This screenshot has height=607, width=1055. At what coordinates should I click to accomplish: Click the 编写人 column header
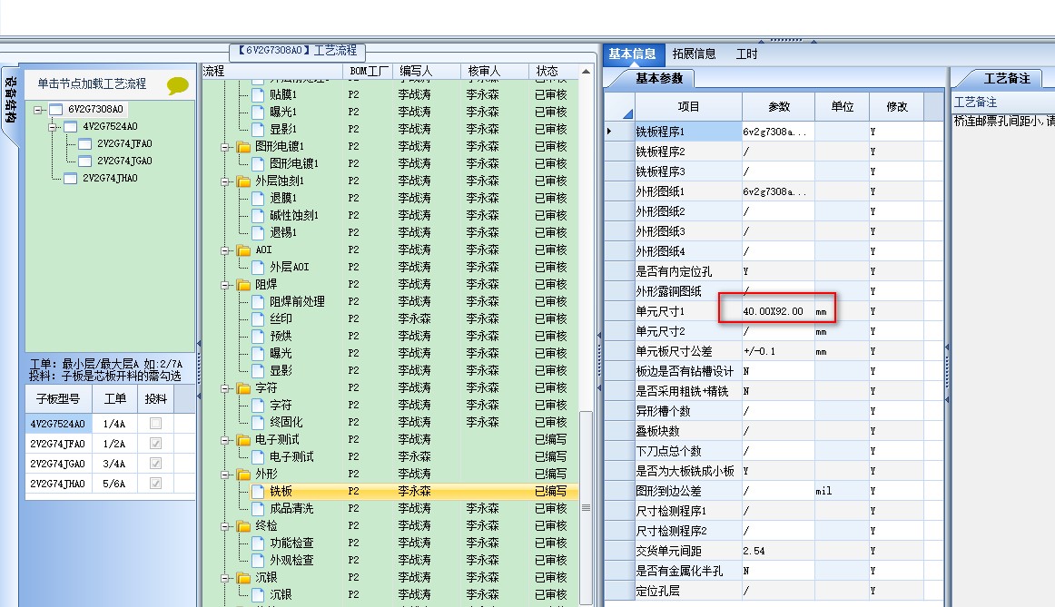[x=425, y=72]
